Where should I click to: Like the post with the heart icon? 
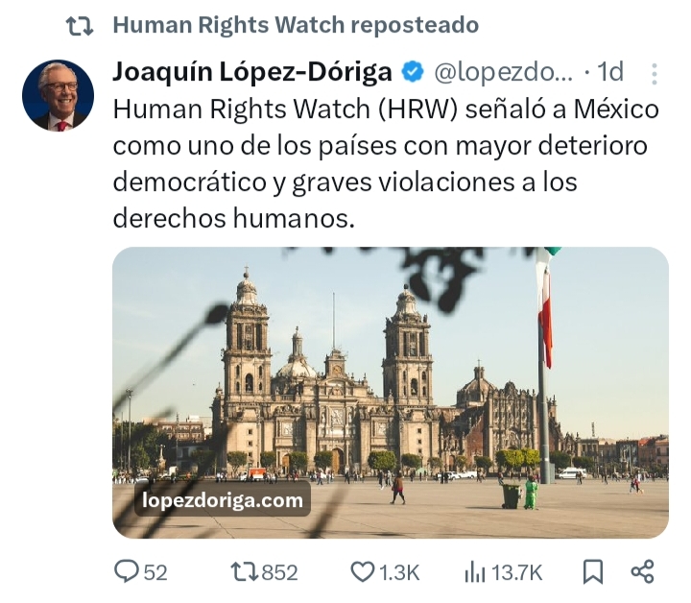point(362,572)
